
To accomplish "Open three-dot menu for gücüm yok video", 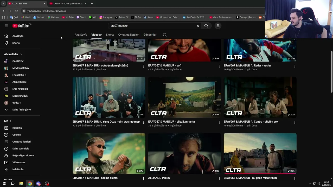I will [x=295, y=122].
